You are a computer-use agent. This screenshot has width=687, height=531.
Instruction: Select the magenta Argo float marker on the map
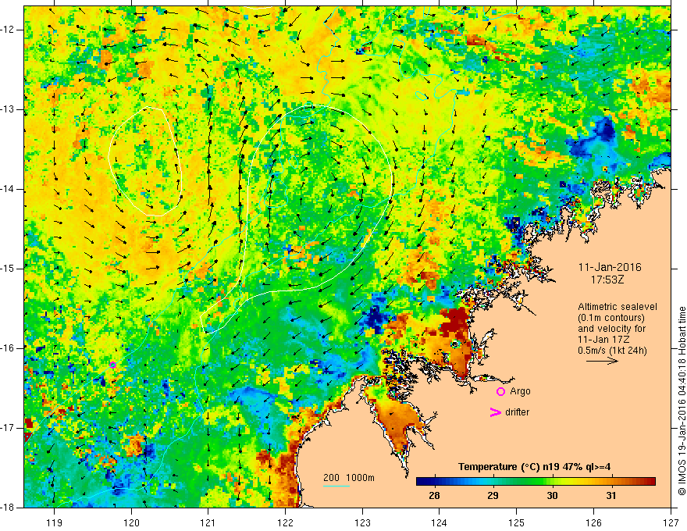(x=112, y=365)
